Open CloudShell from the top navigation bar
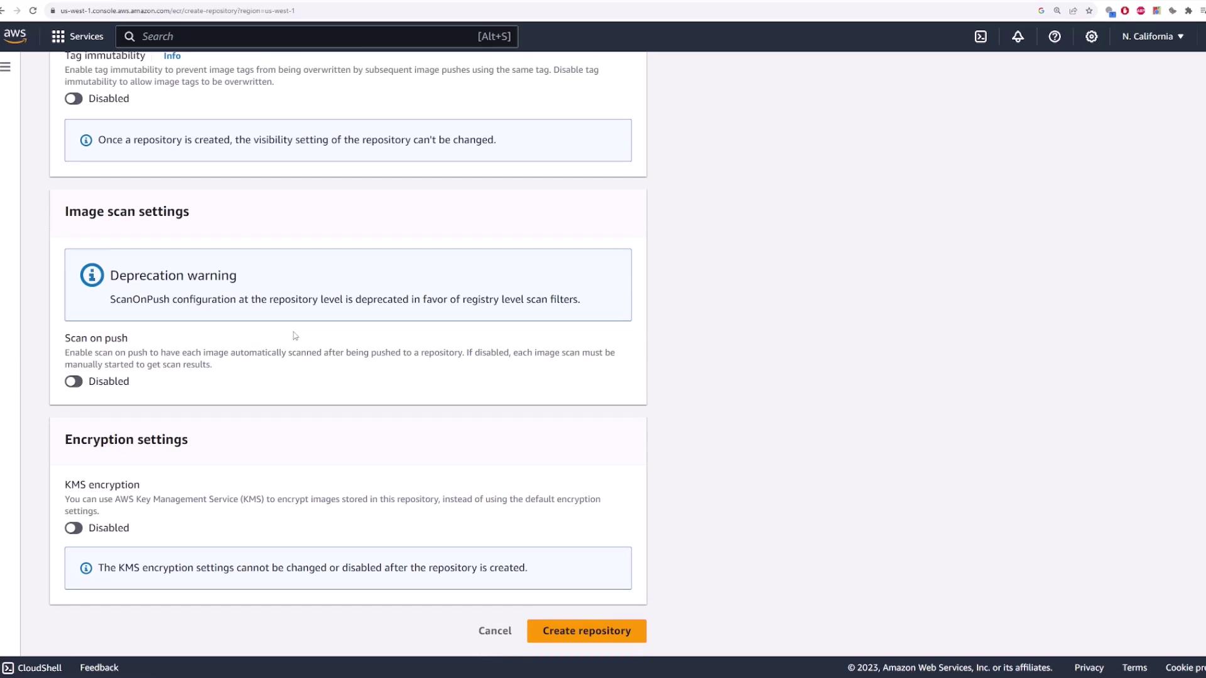This screenshot has width=1206, height=678. (x=981, y=36)
